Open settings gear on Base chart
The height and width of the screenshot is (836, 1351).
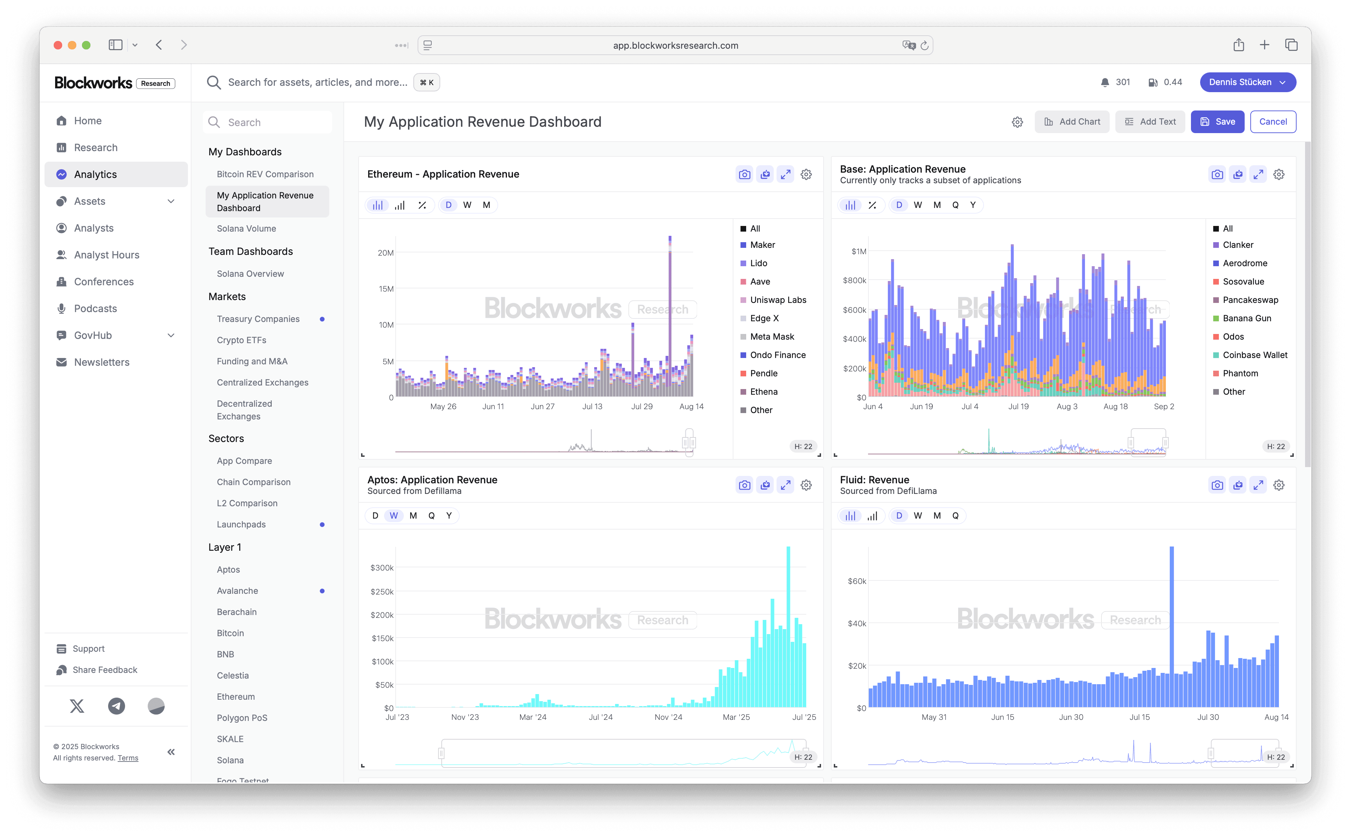point(1279,175)
